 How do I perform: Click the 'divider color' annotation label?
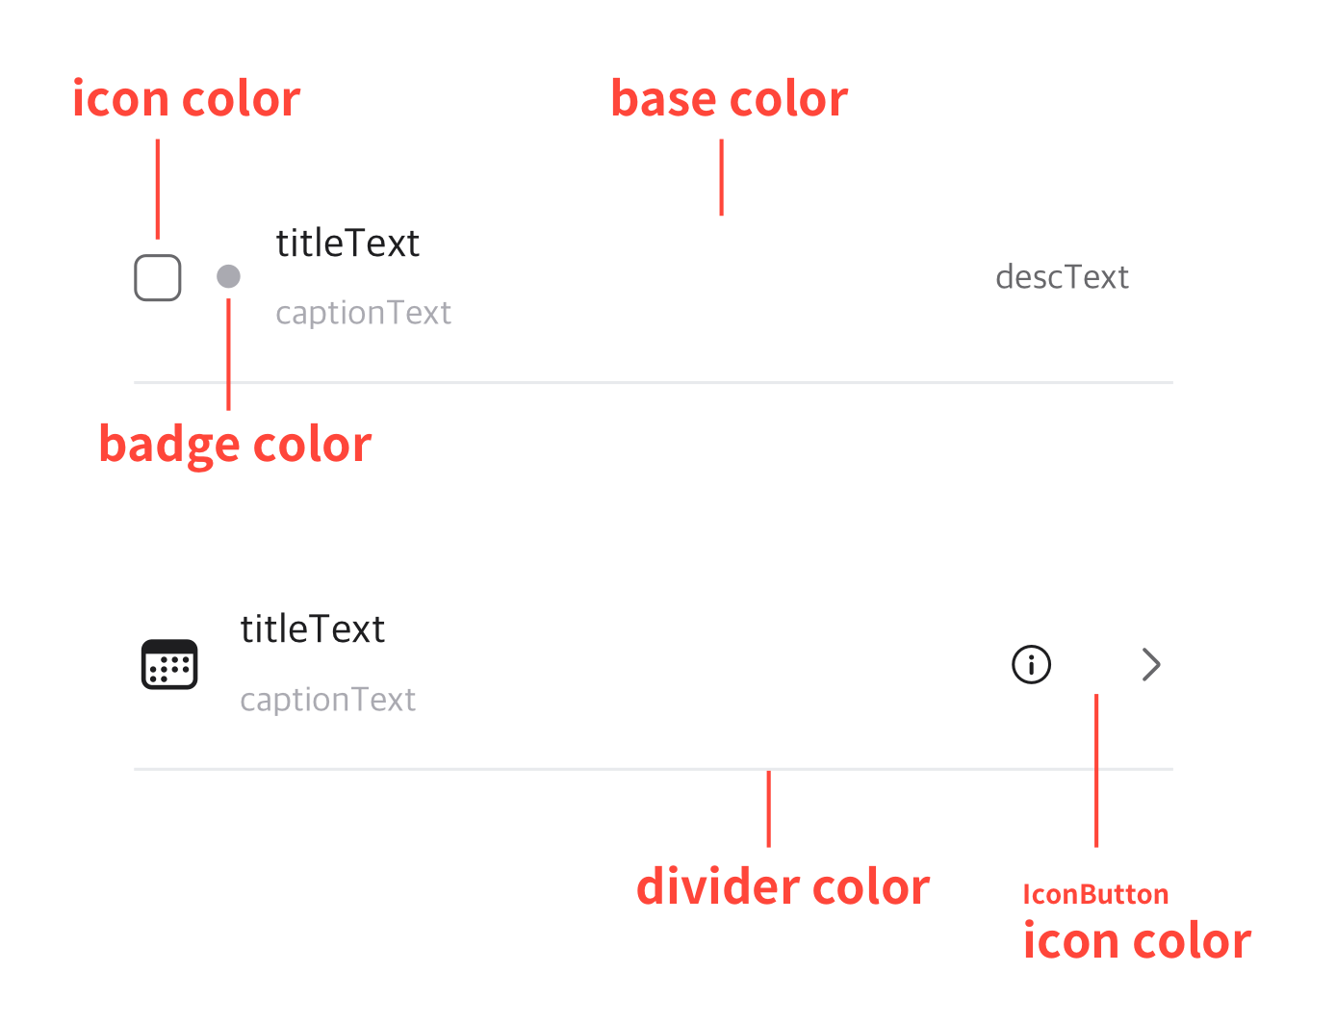pos(783,886)
